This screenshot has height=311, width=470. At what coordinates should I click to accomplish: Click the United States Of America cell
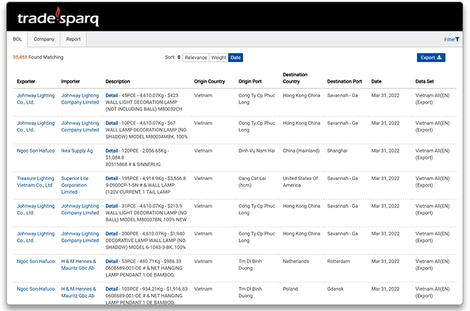(300, 182)
